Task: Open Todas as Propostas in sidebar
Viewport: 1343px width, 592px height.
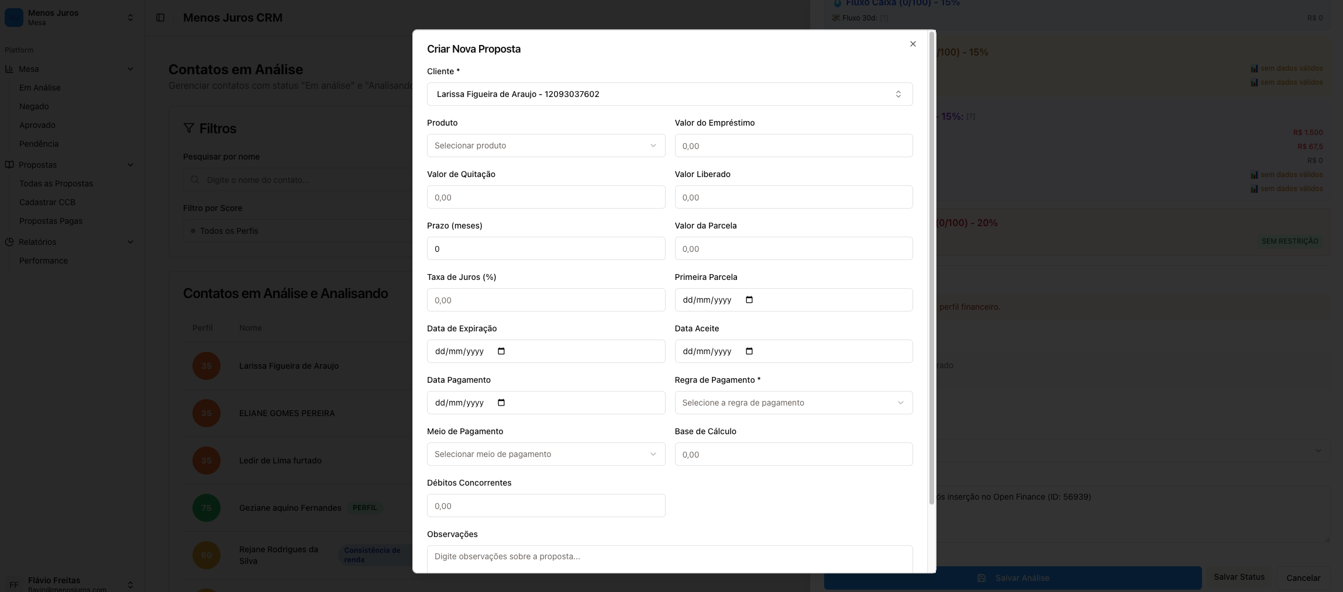Action: [56, 184]
